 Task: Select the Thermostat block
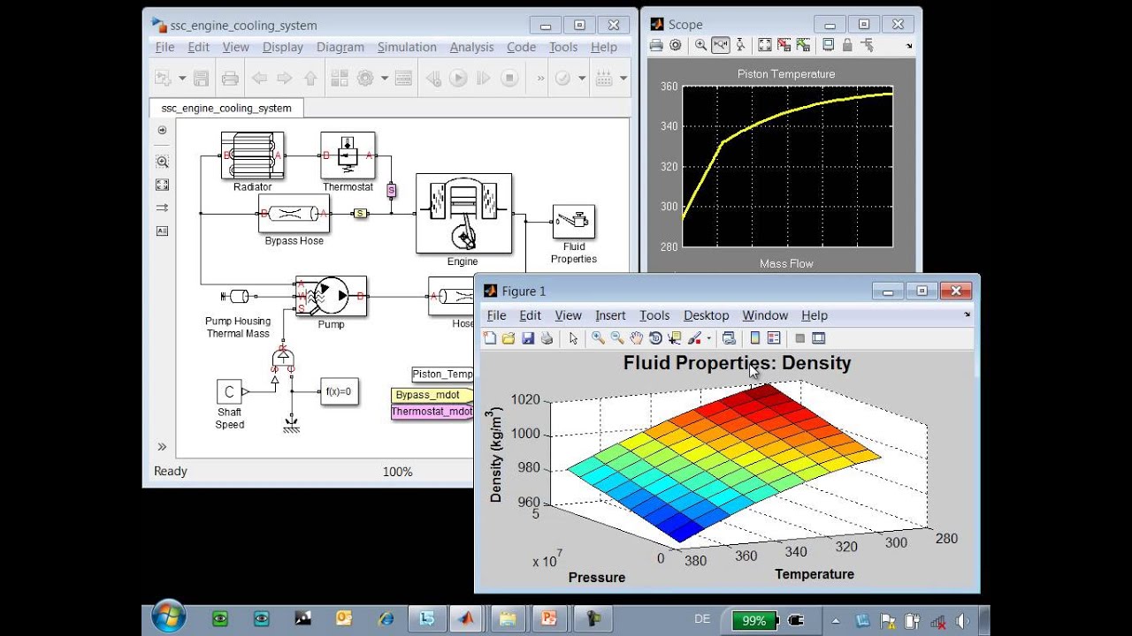tap(348, 155)
